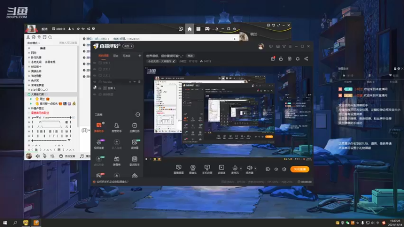Open the 读弹幕 tool
The height and width of the screenshot is (227, 404).
[134, 144]
